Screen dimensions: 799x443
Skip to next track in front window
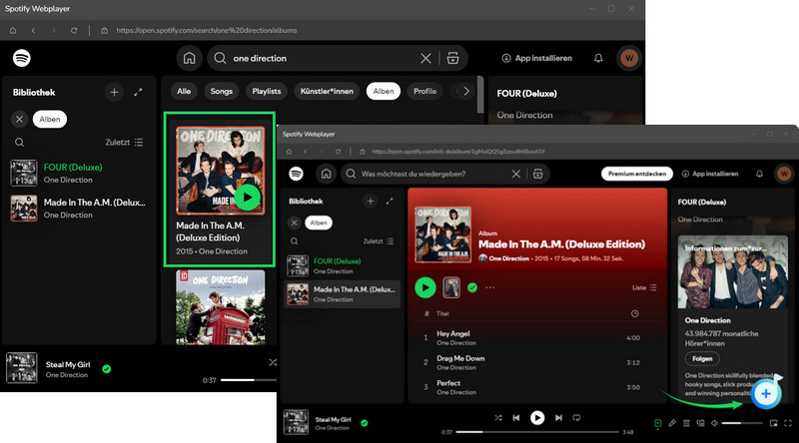coord(558,417)
